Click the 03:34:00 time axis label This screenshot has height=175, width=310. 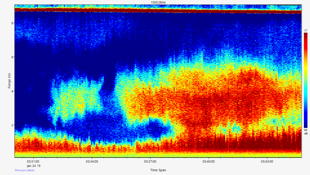[92, 162]
